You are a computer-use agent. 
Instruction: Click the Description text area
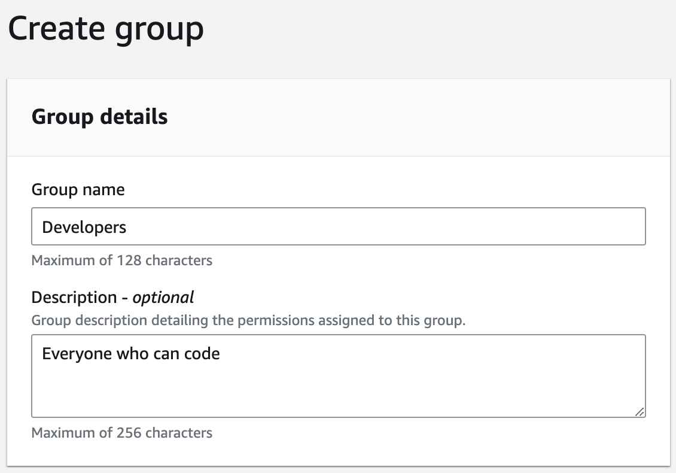click(338, 383)
